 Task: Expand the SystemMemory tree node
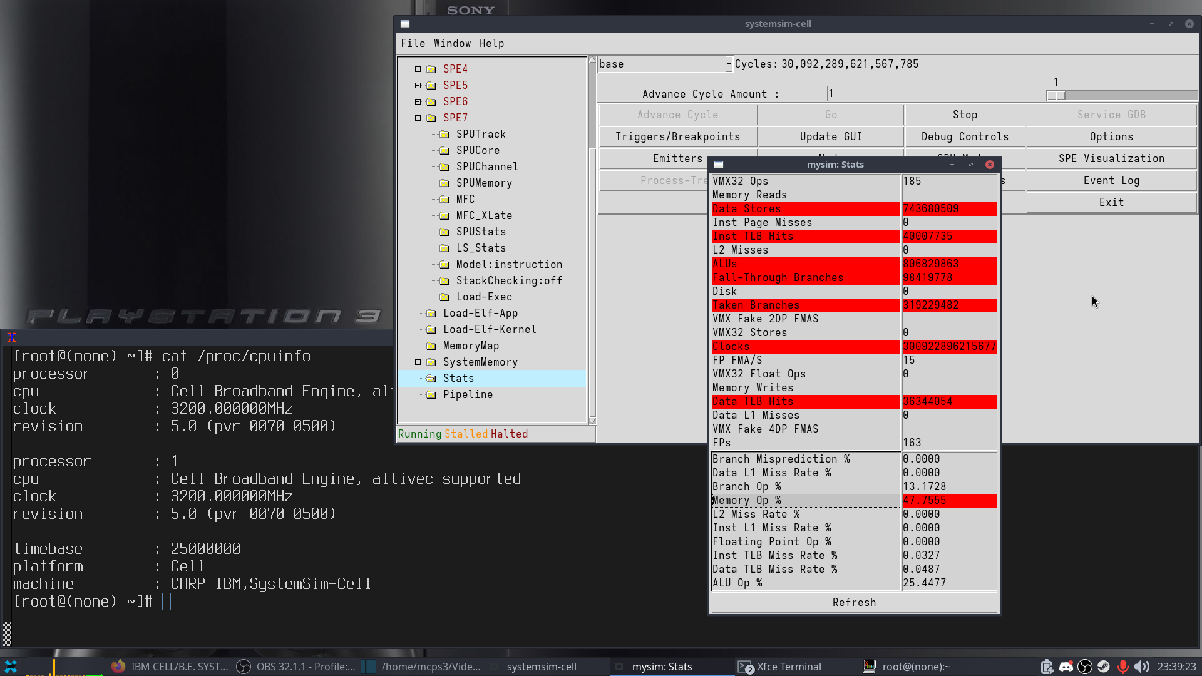418,362
